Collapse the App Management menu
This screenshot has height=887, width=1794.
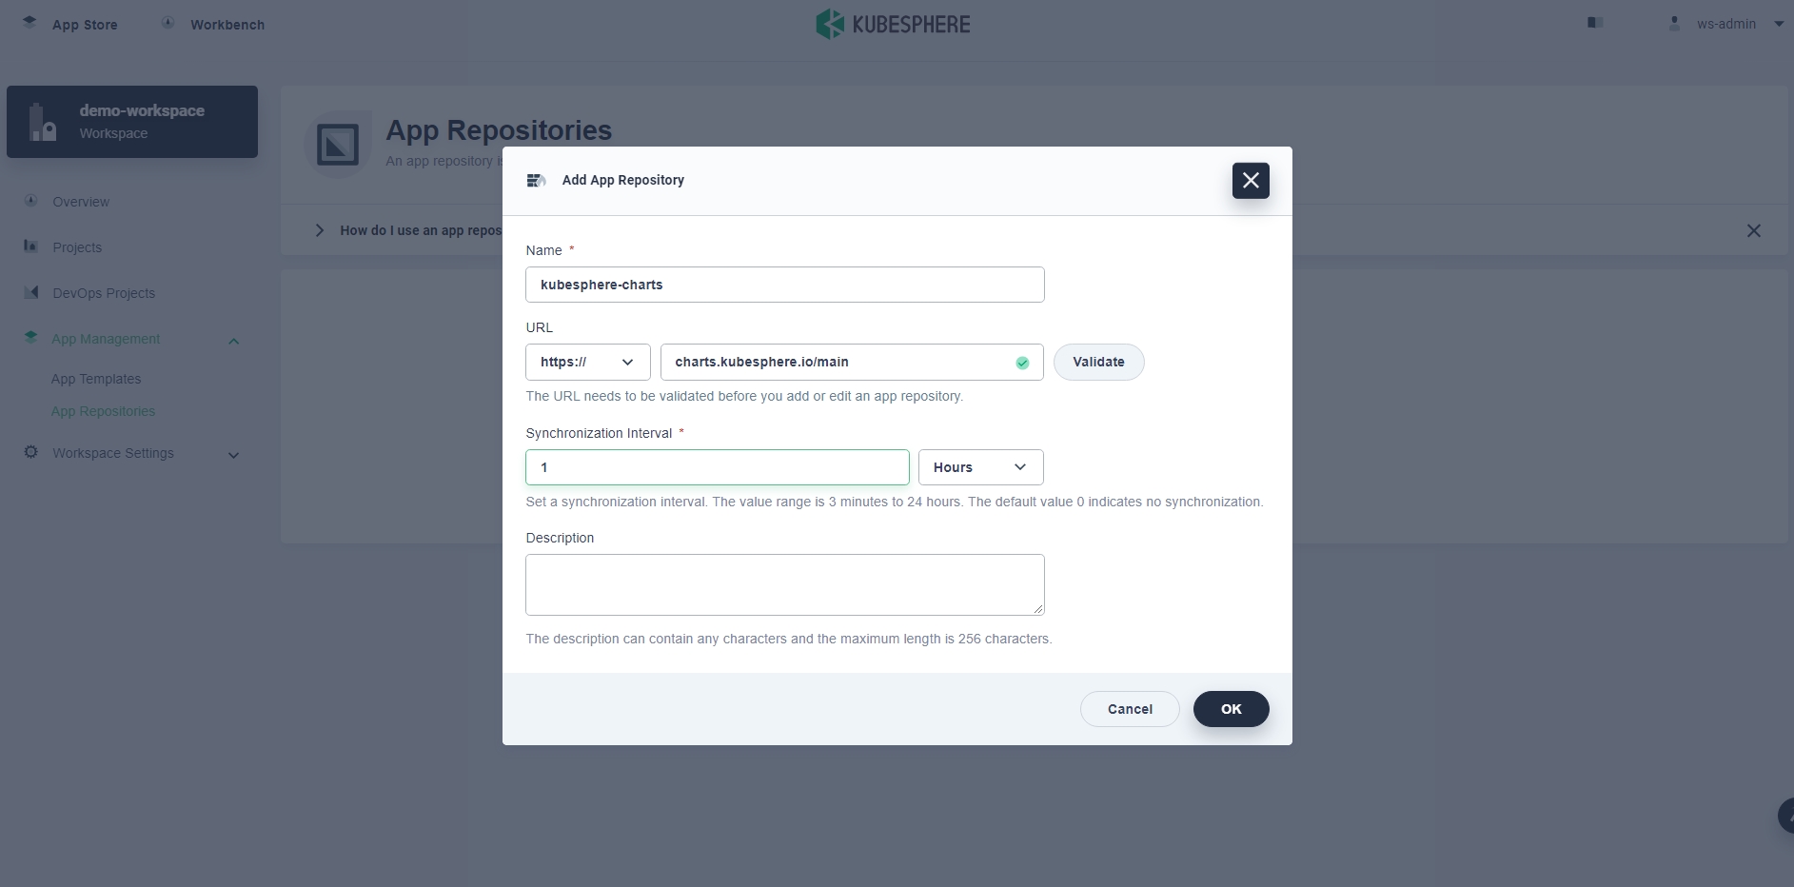tap(233, 341)
